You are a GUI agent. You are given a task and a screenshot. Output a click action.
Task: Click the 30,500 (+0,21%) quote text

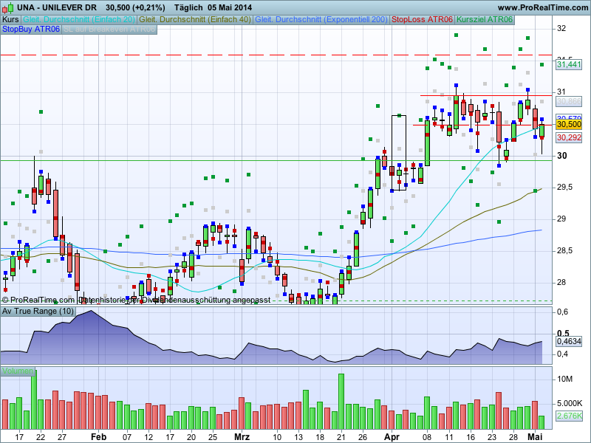click(x=135, y=7)
